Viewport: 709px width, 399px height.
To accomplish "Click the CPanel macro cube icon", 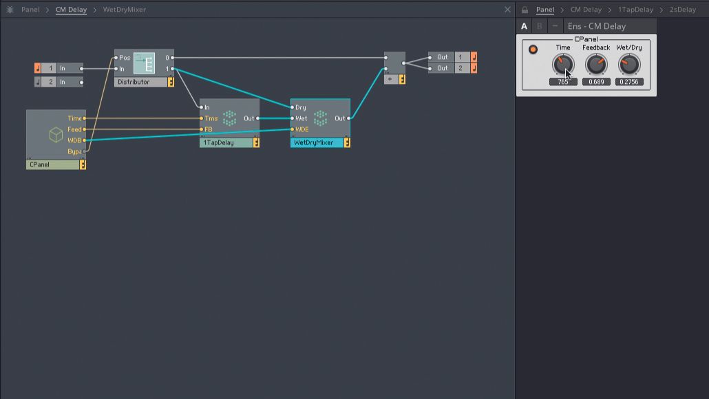I will point(56,135).
